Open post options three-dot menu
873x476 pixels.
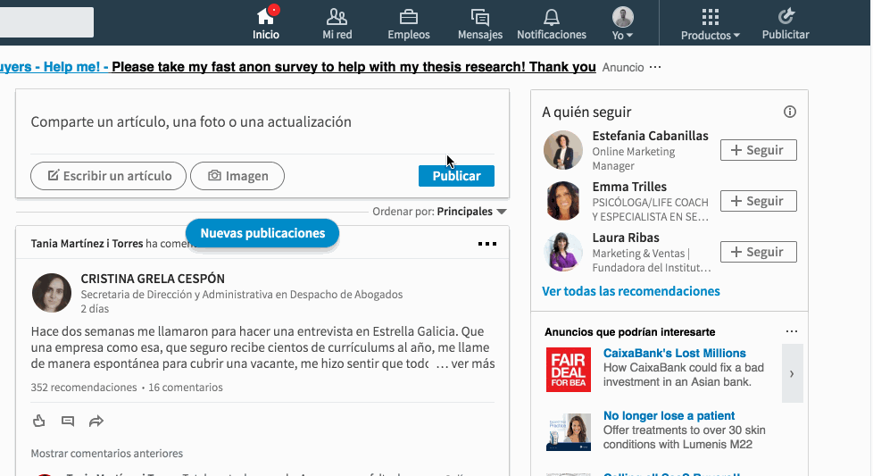click(487, 244)
